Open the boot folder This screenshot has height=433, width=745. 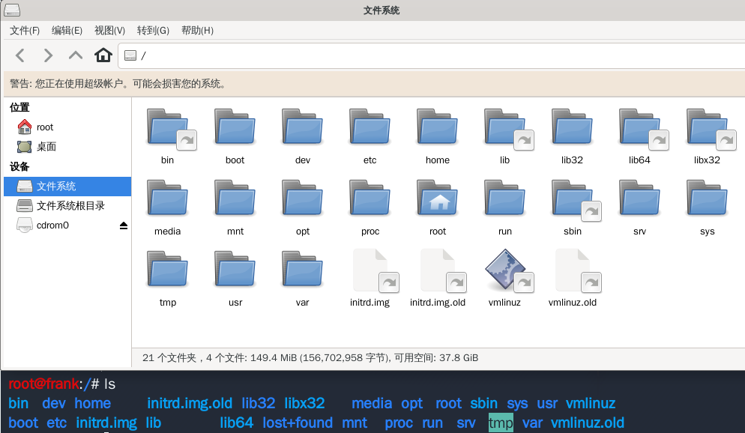[x=235, y=137]
